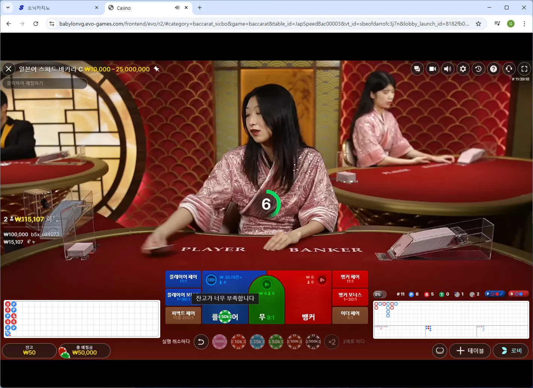Click the 50k chip placed on the Player bet
The image size is (533, 388).
click(225, 317)
